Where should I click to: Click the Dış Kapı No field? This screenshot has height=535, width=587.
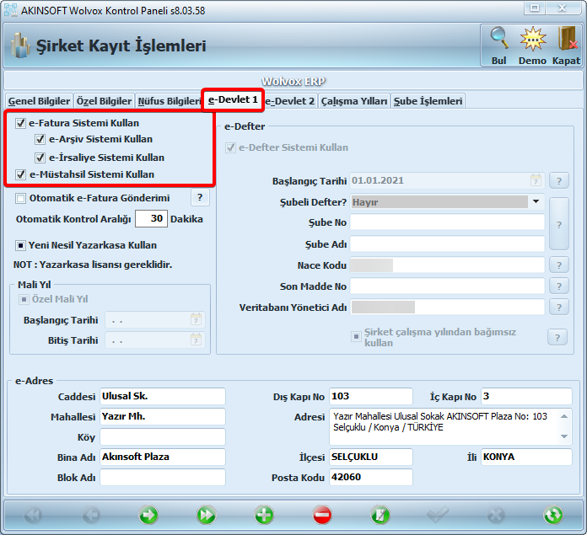[371, 396]
